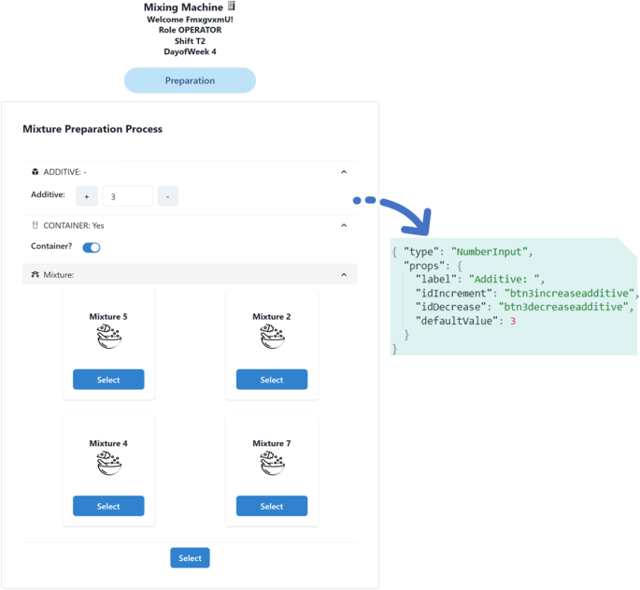Click the Mixture 5 bowl icon
The width and height of the screenshot is (640, 590).
[x=108, y=338]
